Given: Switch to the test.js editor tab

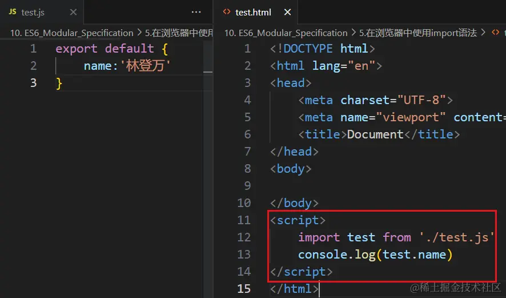Looking at the screenshot, I should pos(42,12).
